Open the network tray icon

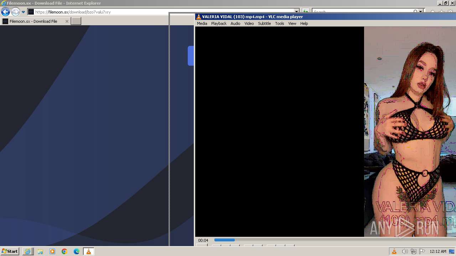pyautogui.click(x=414, y=251)
